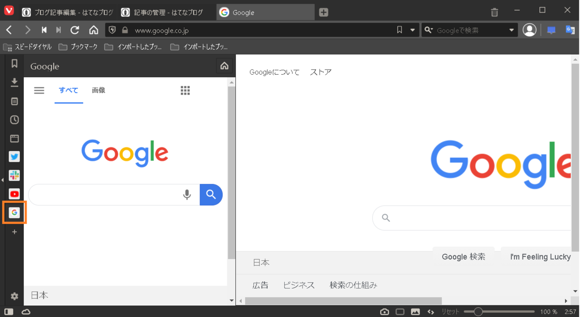Screen dimensions: 580x317
Task: Go forward with the forward arrow
Action: (x=28, y=30)
